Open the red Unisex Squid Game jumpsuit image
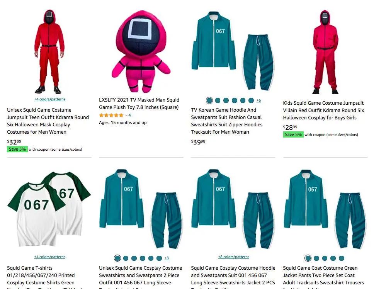Screen dimensions: 386x289 click(49, 52)
